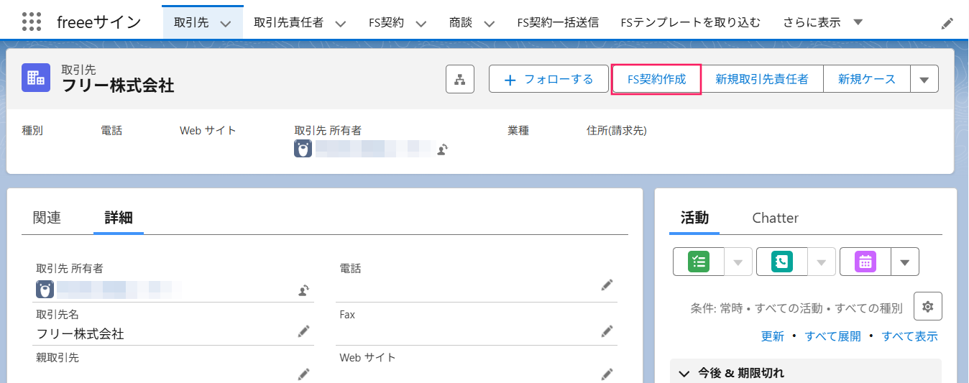Click the pencil edit navigation icon

tap(947, 23)
